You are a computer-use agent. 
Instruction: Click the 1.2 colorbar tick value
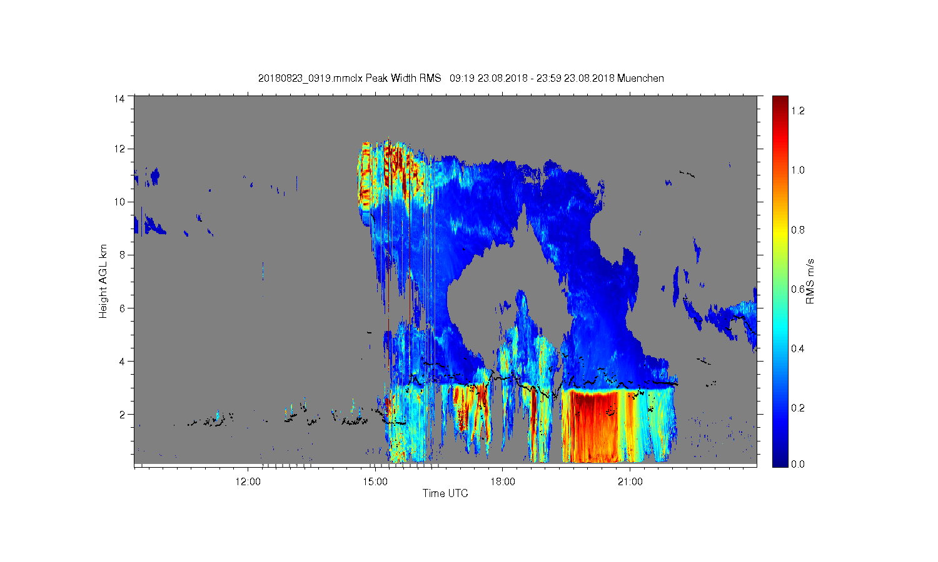(x=798, y=111)
